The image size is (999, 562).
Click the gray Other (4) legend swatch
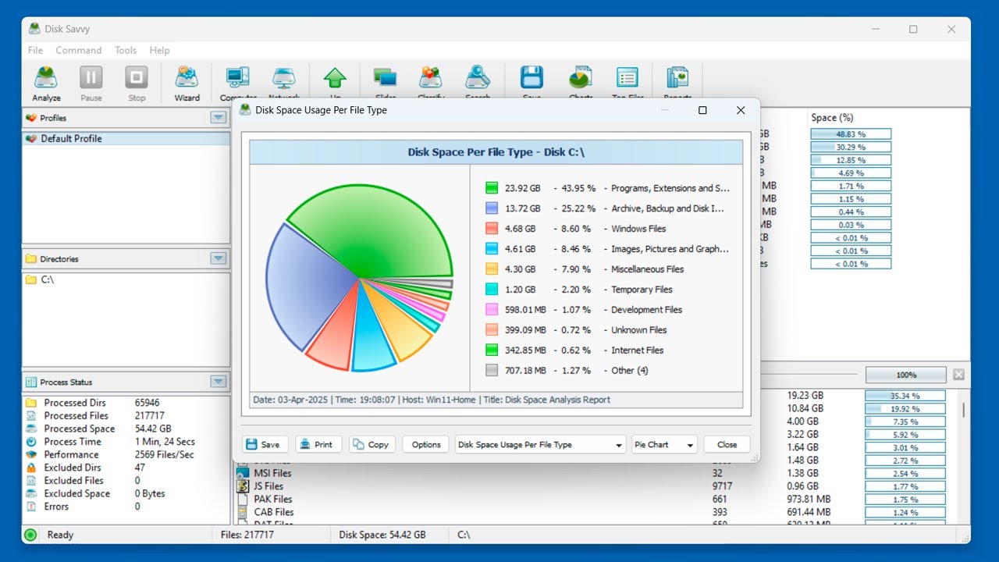click(491, 371)
